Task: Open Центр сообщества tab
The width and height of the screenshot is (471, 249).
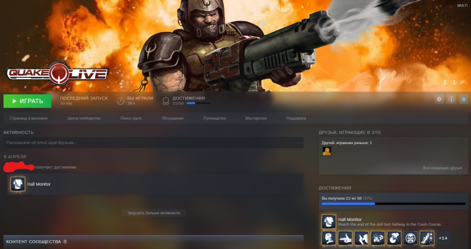Action: click(x=84, y=118)
